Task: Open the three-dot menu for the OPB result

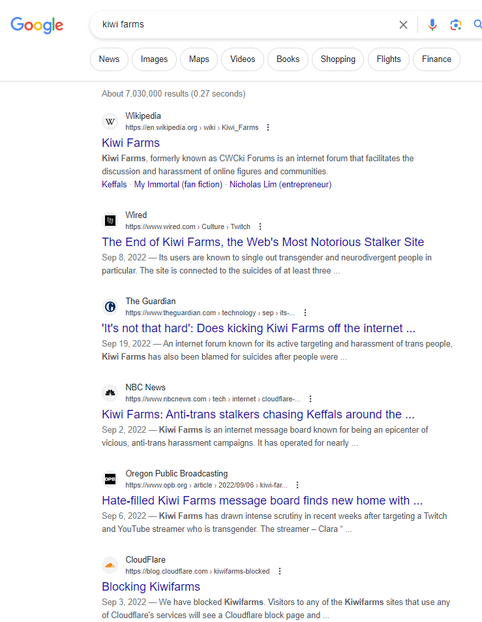Action: pos(297,485)
